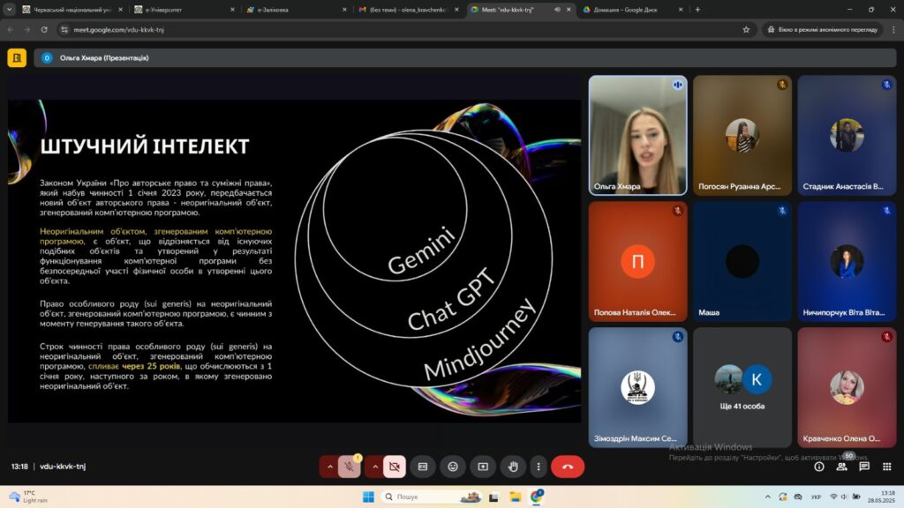Turn on the camera in Meet
The image size is (904, 508).
pyautogui.click(x=395, y=467)
